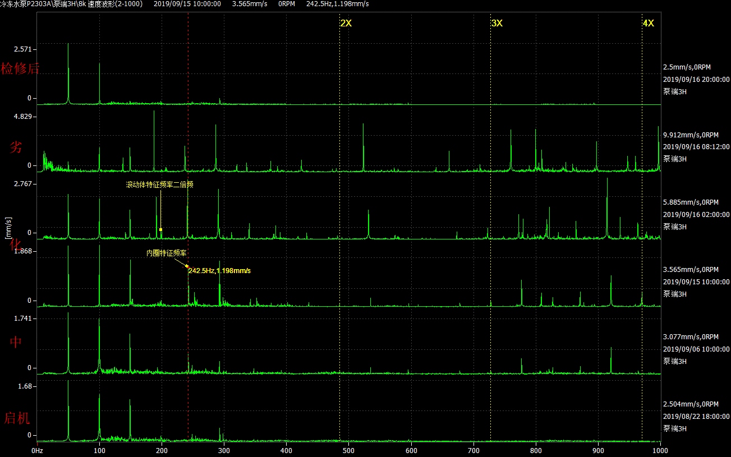Click the 2019/09/16 20:00:00 timestamp

coord(696,80)
